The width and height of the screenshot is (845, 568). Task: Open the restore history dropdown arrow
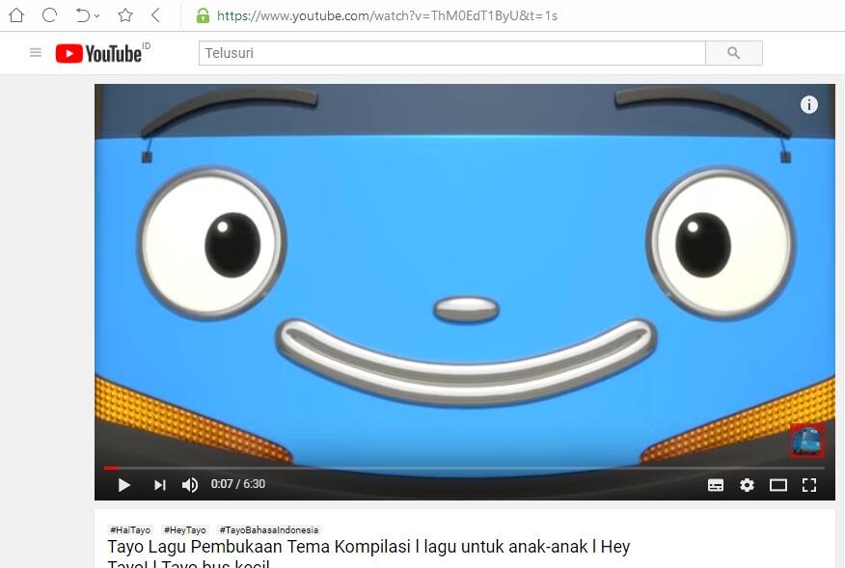click(97, 16)
